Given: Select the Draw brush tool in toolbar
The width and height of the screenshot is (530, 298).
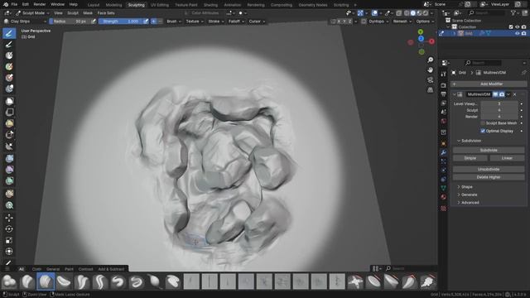Looking at the screenshot, I should point(9,33).
